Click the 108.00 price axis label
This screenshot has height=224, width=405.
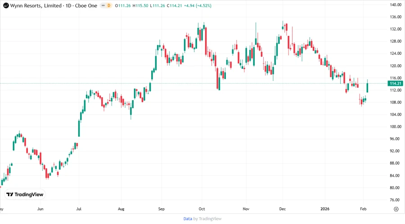point(396,103)
